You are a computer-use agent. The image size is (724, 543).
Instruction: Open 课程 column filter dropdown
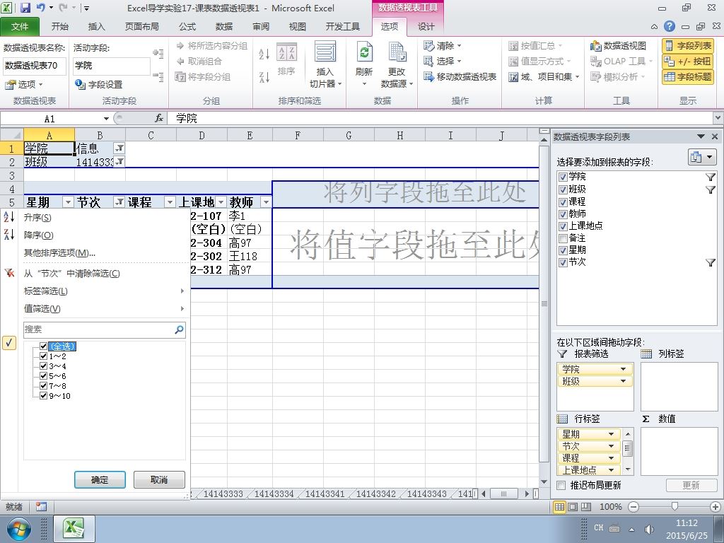170,202
